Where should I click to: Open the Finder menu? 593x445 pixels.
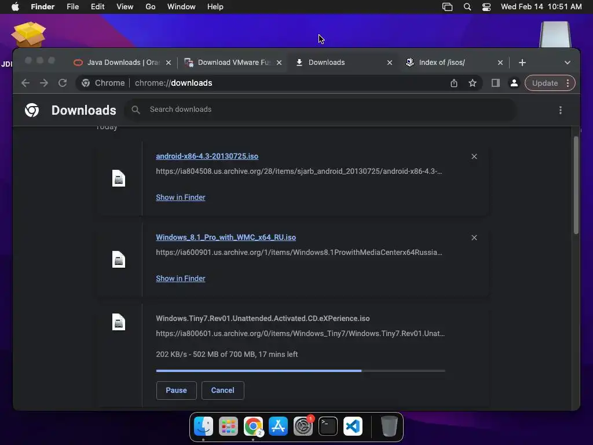(x=43, y=7)
